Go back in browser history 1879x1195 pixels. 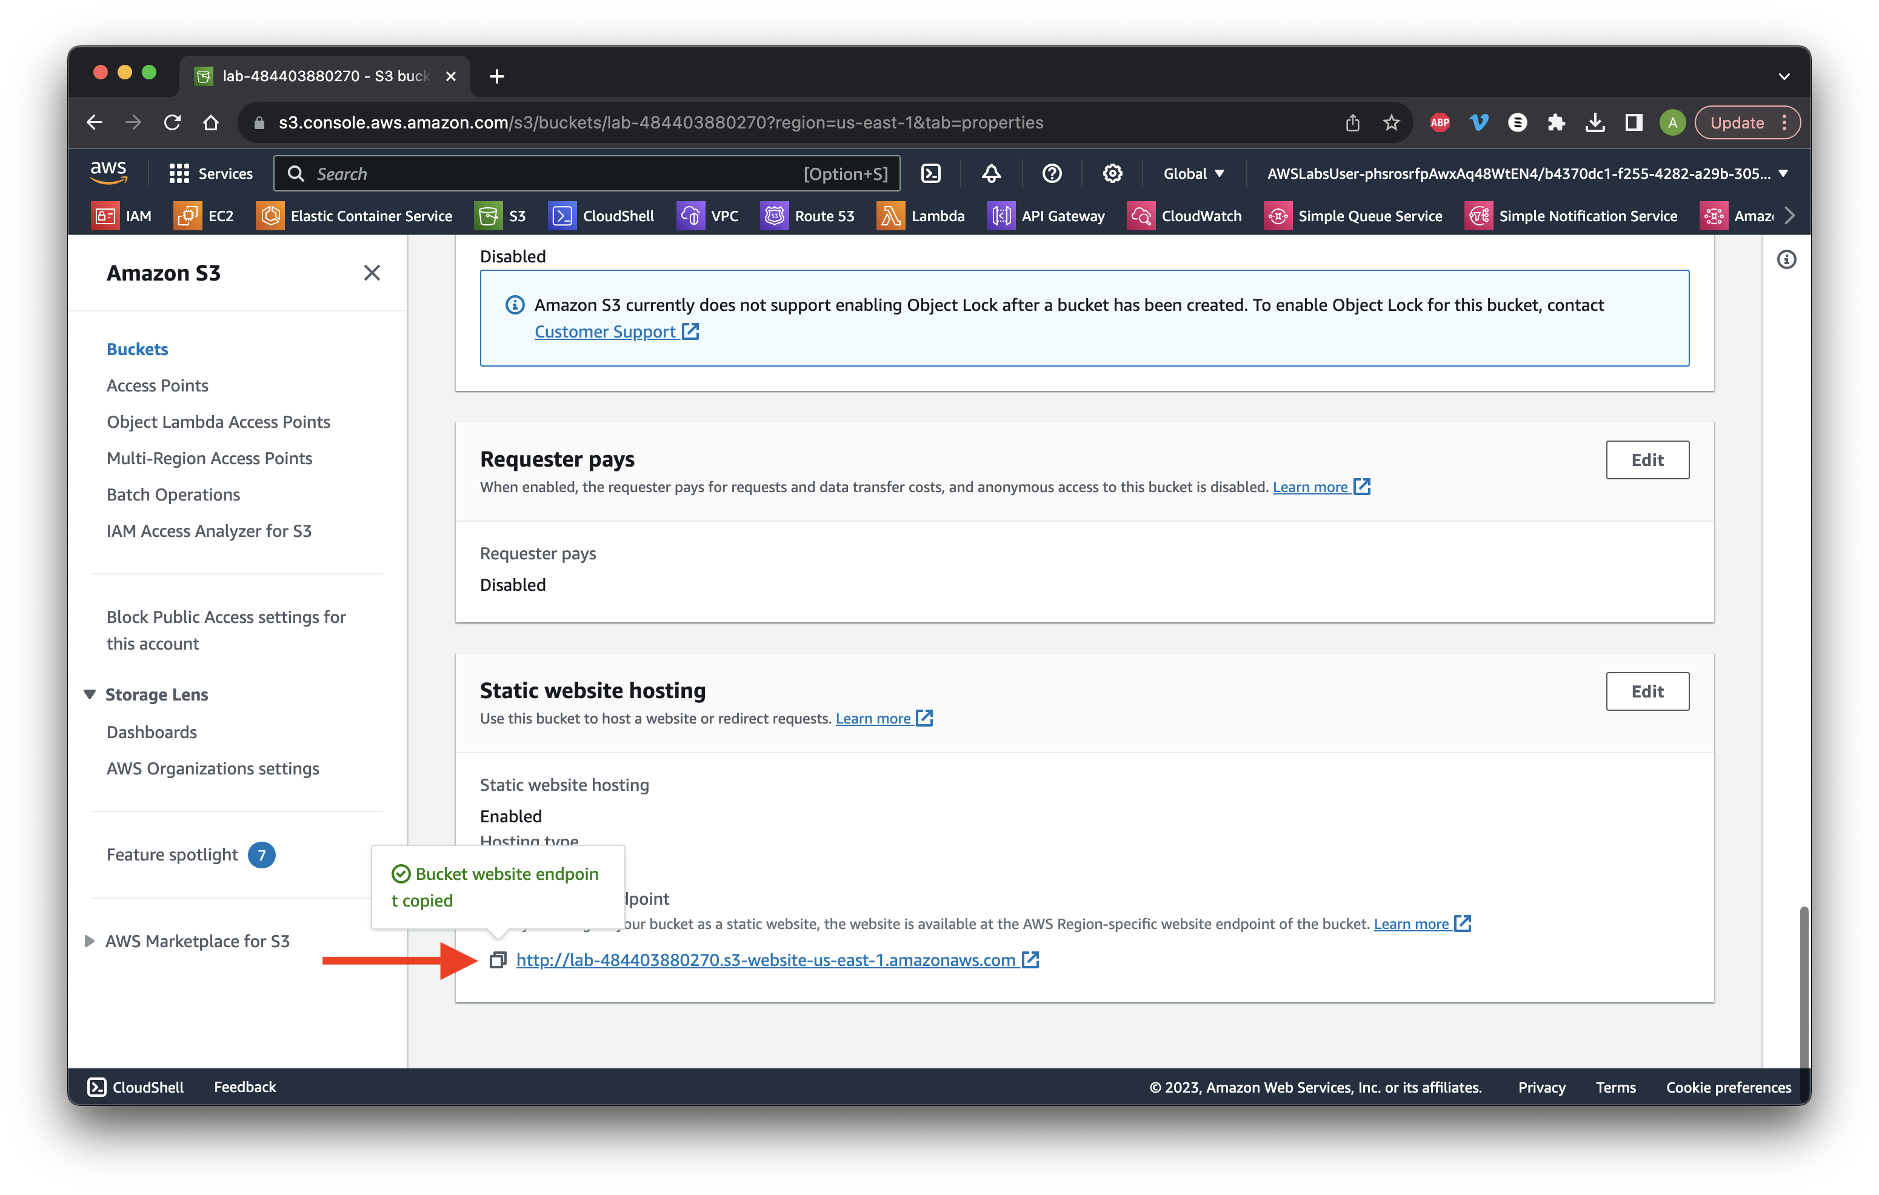[95, 122]
